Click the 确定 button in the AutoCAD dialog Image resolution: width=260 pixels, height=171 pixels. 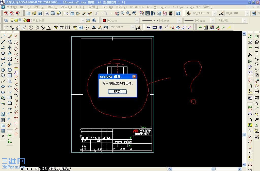click(x=117, y=92)
